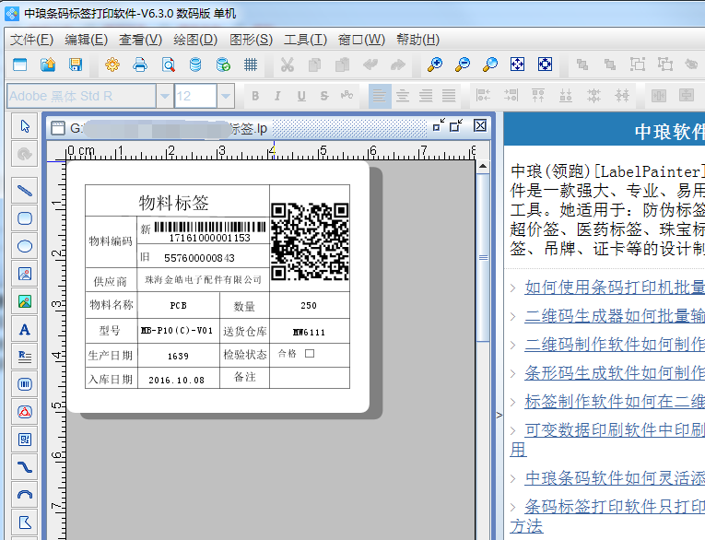Open the 帮助(H) menu

[417, 40]
